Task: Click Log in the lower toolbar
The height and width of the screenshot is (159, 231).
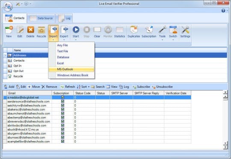Action: click(x=124, y=87)
